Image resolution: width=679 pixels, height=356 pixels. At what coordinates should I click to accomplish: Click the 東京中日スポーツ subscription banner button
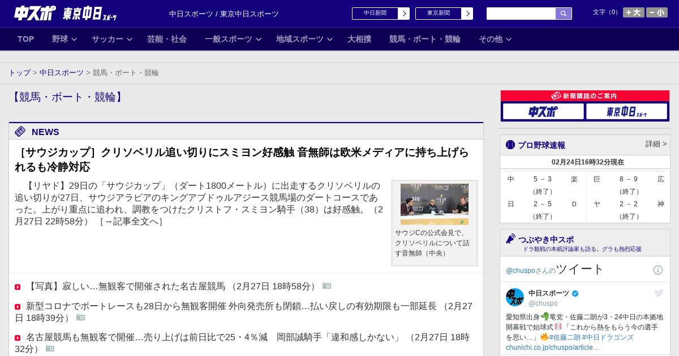click(x=626, y=111)
